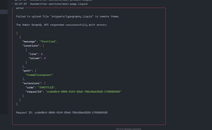212x130 pixels.
Task: Click the 'Ctrl+K to generate command' hint
Action: click(x=128, y=129)
